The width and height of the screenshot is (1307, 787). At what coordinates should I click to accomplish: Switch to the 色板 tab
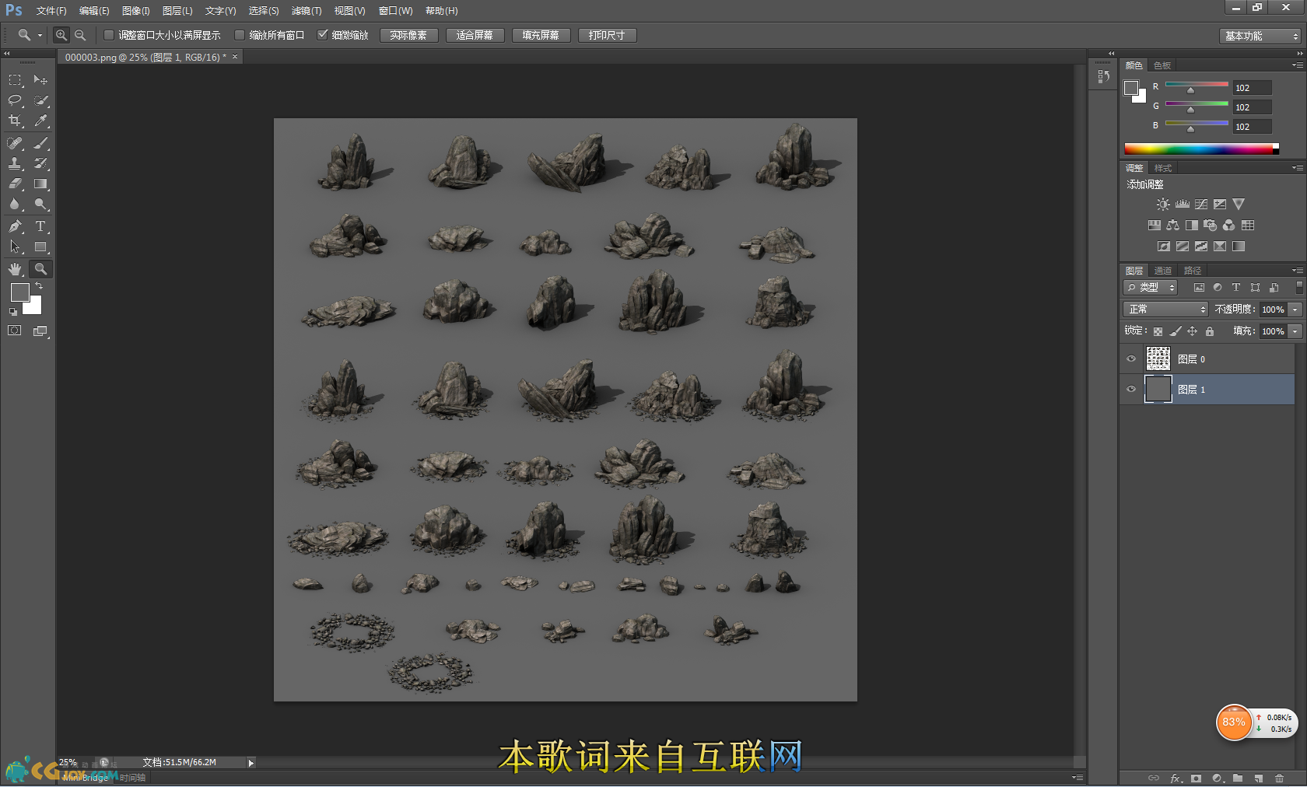tap(1162, 65)
